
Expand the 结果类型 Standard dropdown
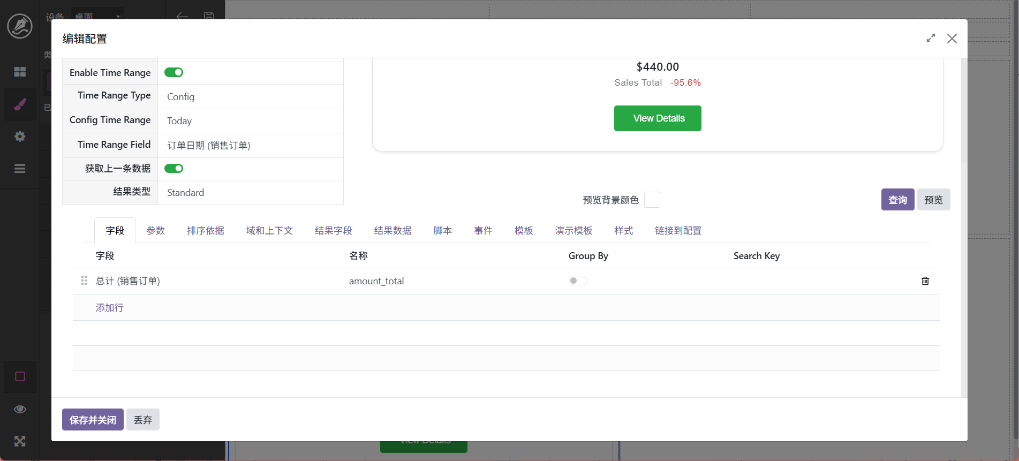click(250, 193)
